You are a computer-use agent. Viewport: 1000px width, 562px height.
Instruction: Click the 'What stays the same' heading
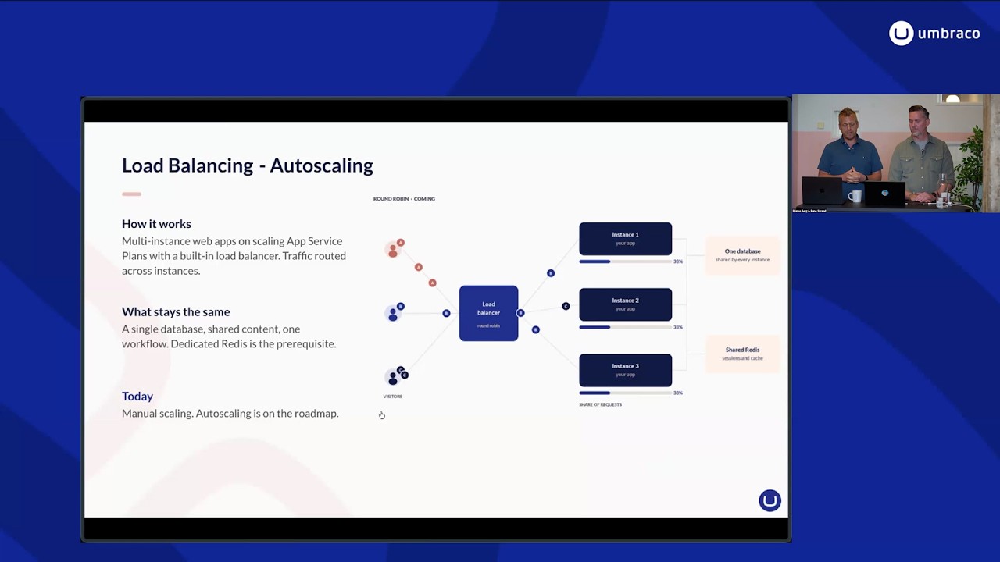176,311
